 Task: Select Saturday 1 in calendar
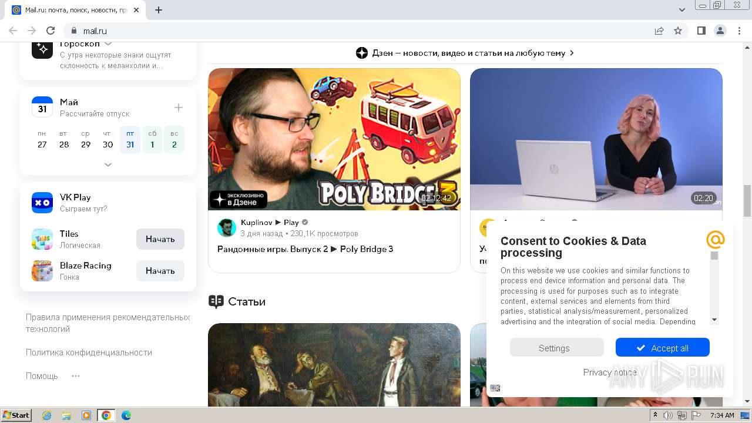tap(152, 140)
